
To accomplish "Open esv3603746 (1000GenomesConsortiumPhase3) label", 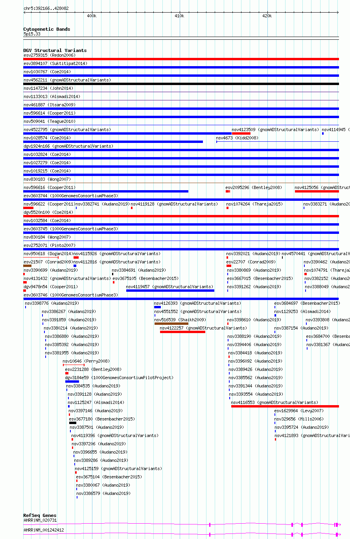I will 71,295.
